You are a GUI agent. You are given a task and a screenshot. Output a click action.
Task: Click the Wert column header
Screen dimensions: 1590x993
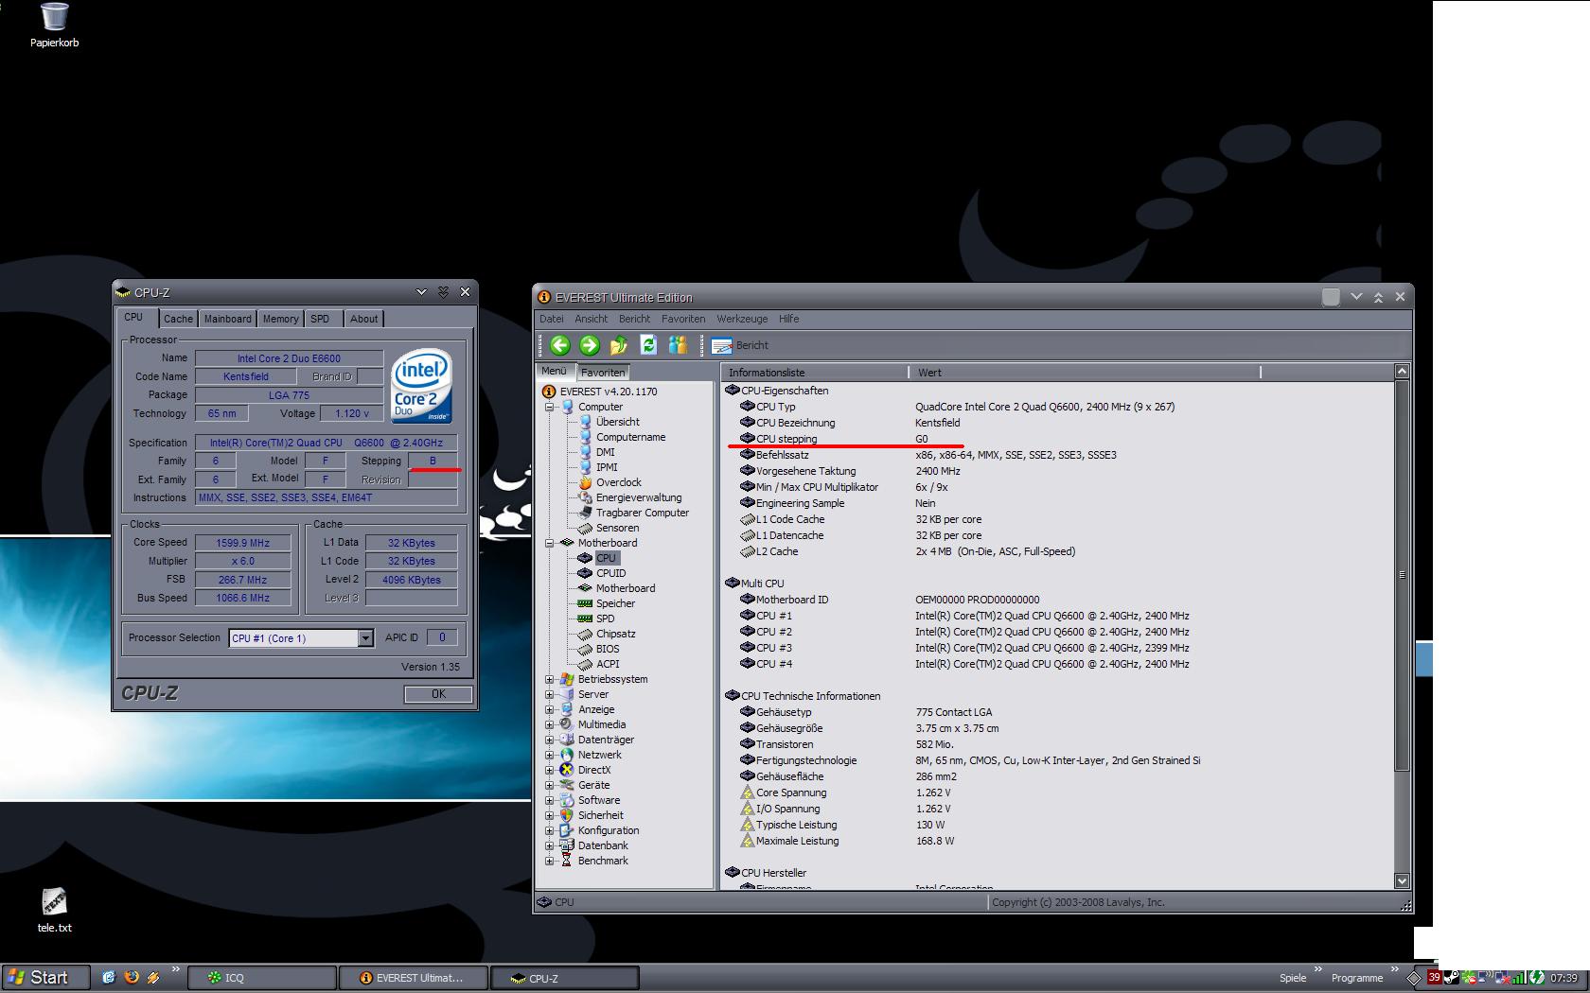(x=1085, y=373)
